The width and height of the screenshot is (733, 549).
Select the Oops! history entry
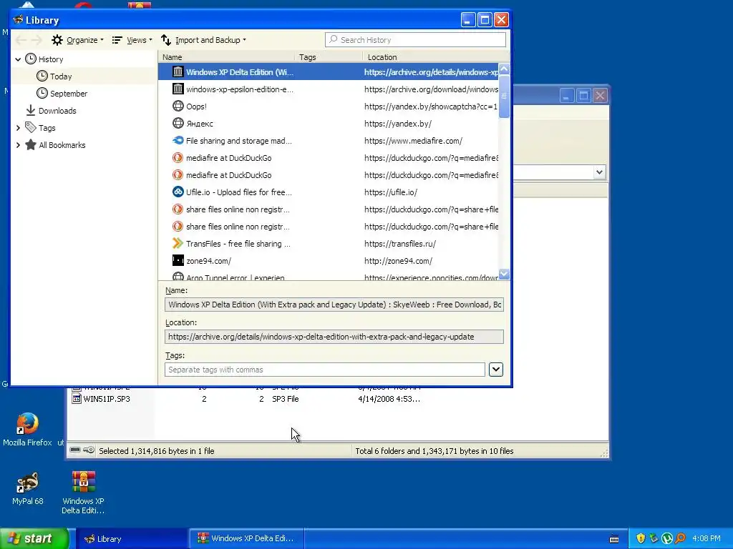point(328,107)
